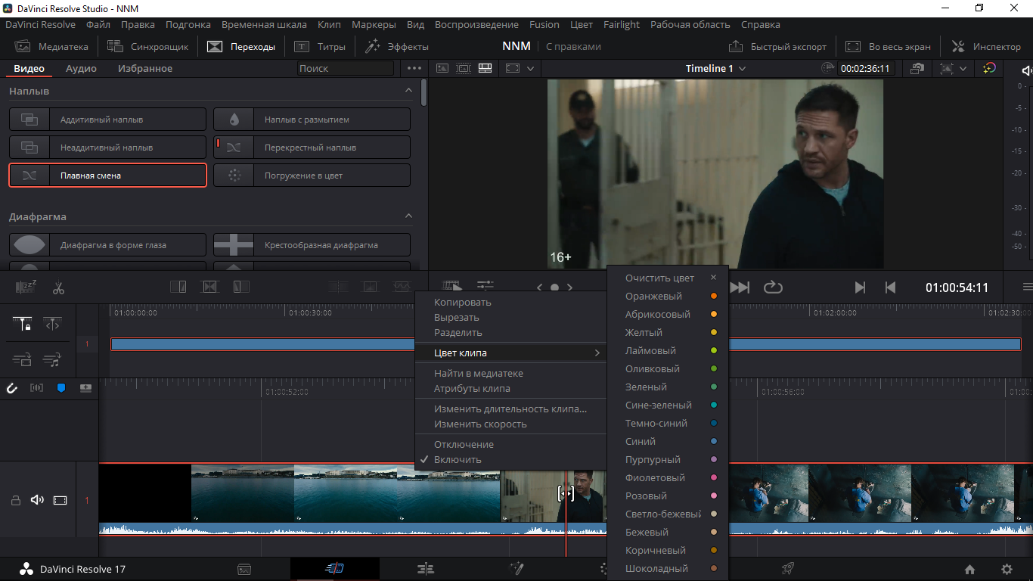
Task: Go to Project Manager home icon
Action: [x=969, y=570]
